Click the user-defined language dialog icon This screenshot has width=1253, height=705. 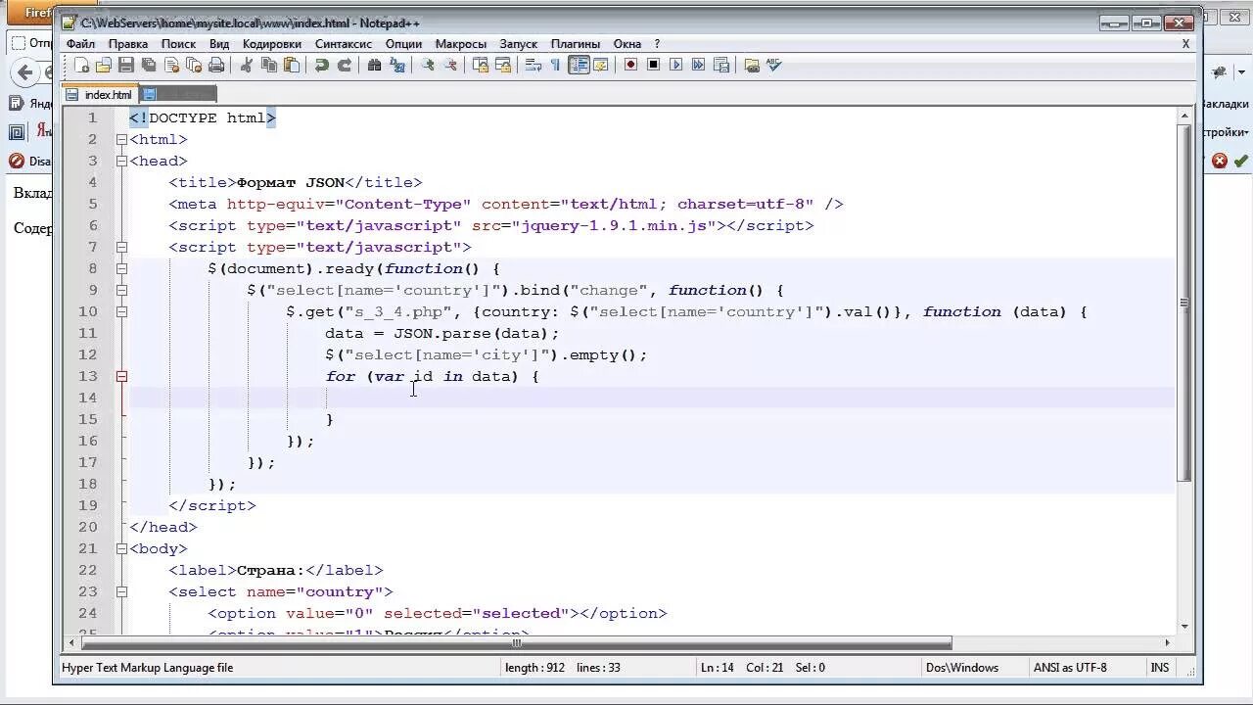point(601,66)
